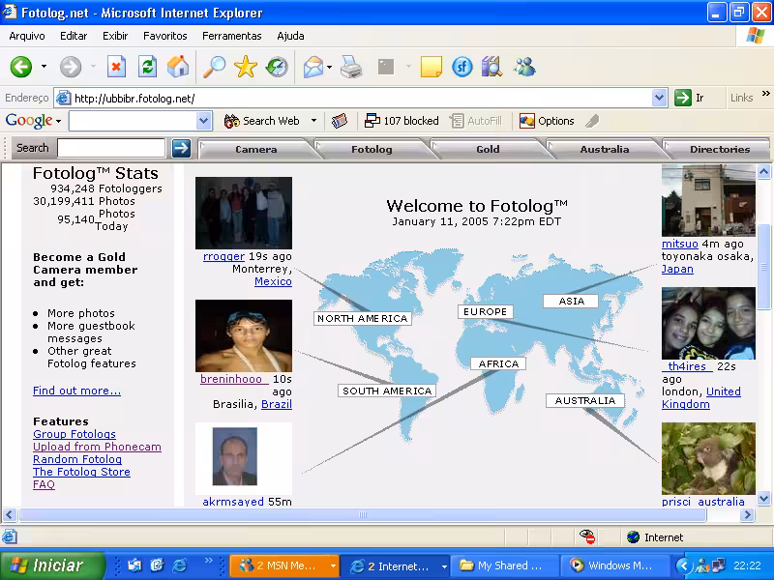Expand the address bar URL dropdown

tap(659, 98)
